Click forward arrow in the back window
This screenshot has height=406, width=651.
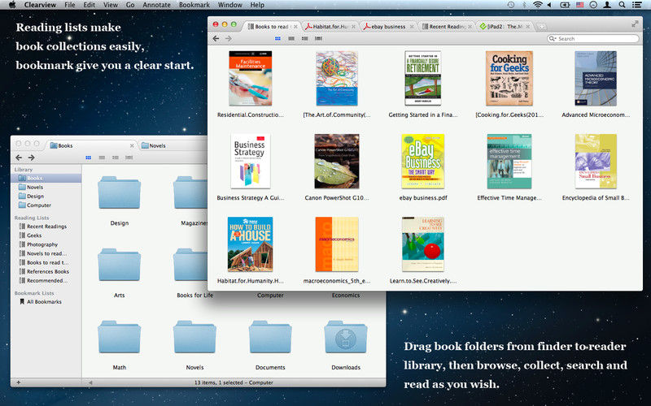coord(32,158)
